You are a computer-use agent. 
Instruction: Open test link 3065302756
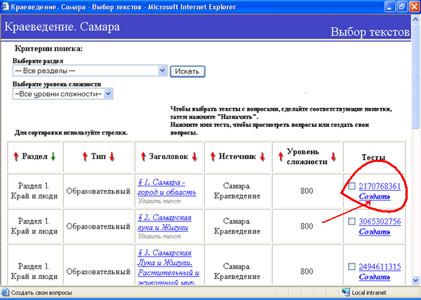pyautogui.click(x=380, y=221)
